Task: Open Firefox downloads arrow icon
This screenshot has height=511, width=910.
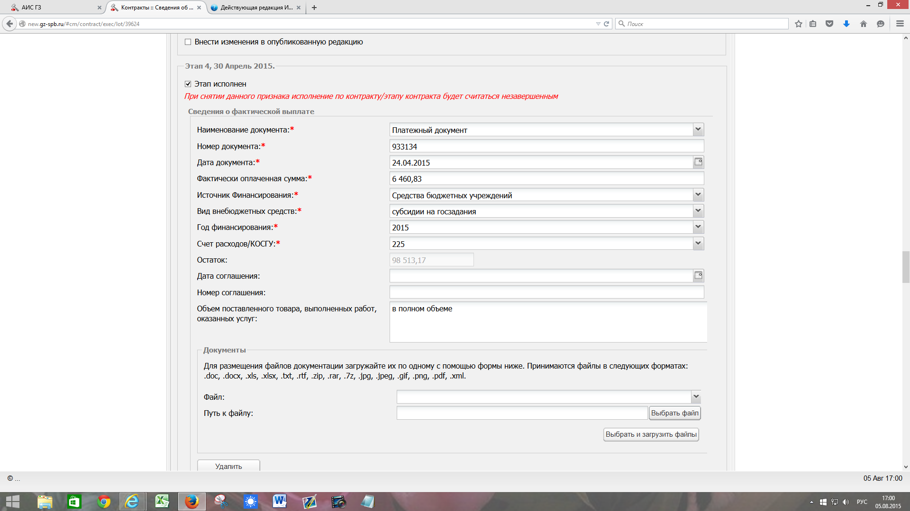Action: (x=846, y=24)
